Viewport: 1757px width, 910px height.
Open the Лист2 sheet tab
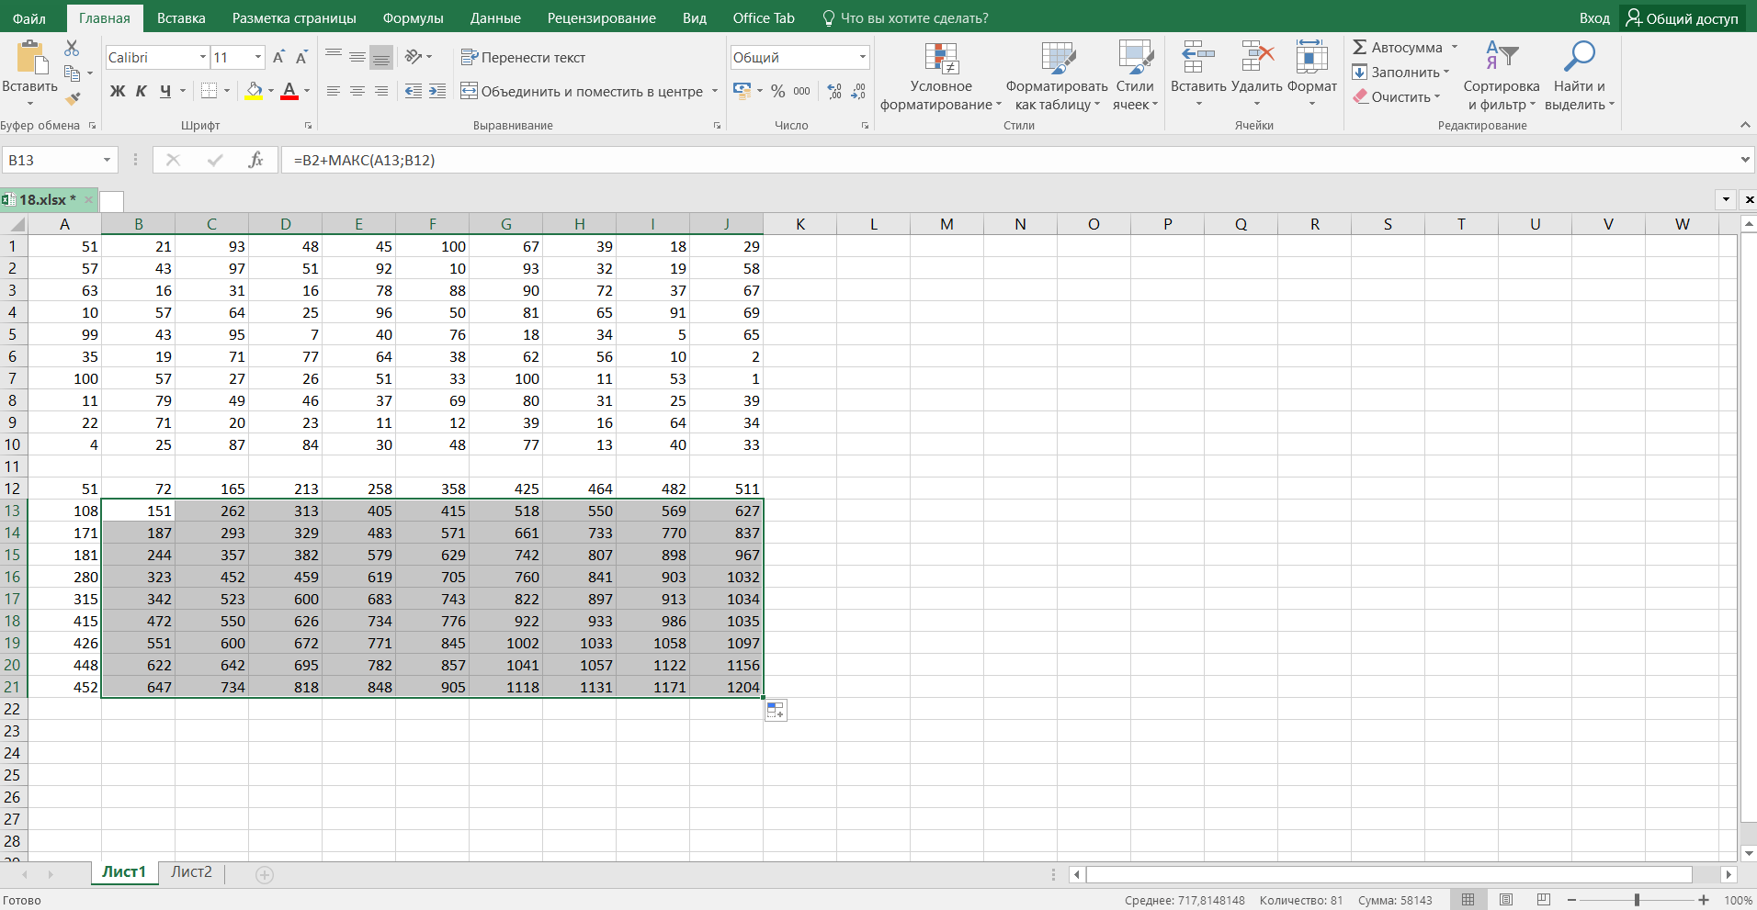pyautogui.click(x=191, y=872)
